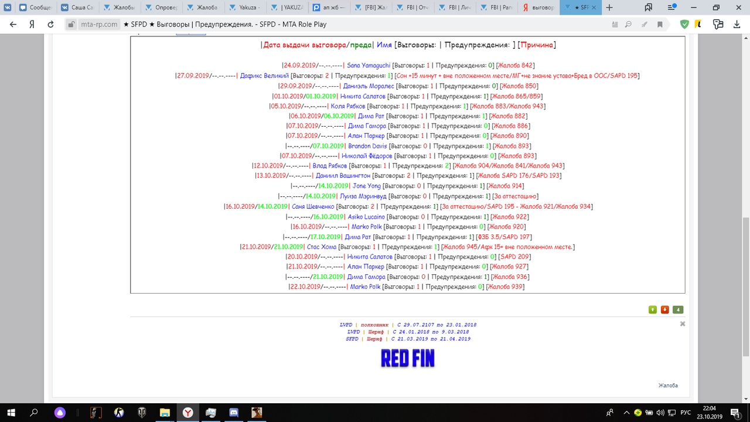Open the taskbar clock showing 22:04
The image size is (750, 422).
(709, 413)
